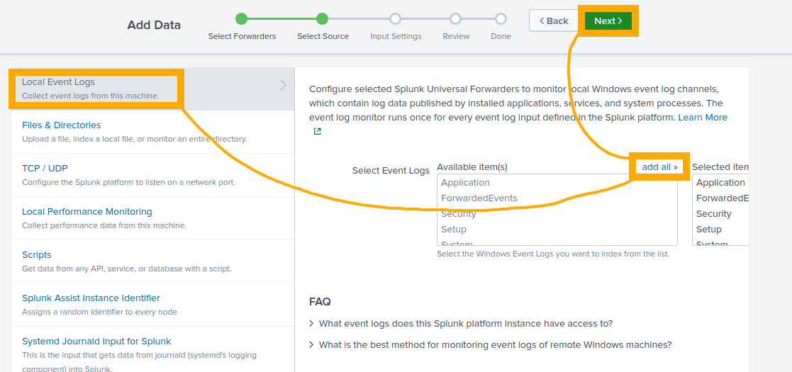Expand FAQ about monitoring remote Windows machines
Image resolution: width=792 pixels, height=372 pixels.
pyautogui.click(x=491, y=345)
